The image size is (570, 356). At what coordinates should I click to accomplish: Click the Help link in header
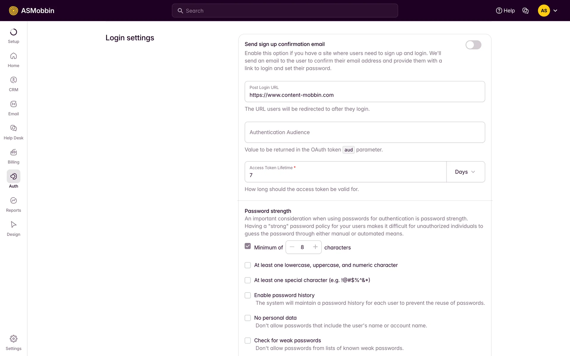tap(505, 11)
